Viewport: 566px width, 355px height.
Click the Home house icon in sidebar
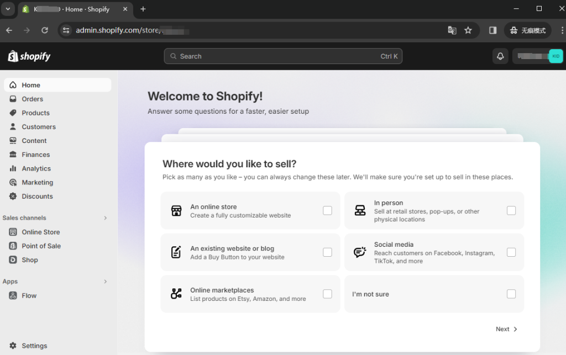point(13,85)
